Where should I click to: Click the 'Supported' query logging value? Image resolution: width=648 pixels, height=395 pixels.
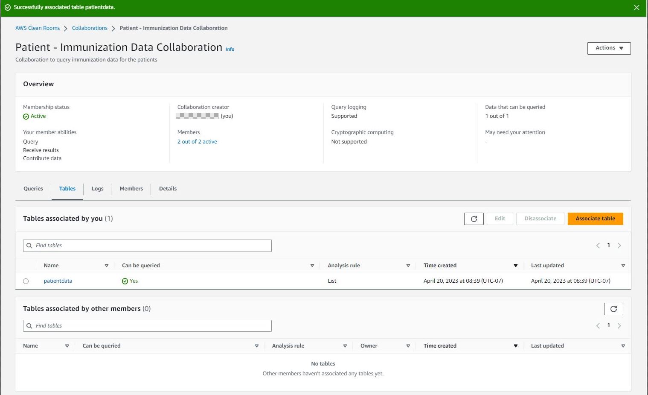pos(344,116)
